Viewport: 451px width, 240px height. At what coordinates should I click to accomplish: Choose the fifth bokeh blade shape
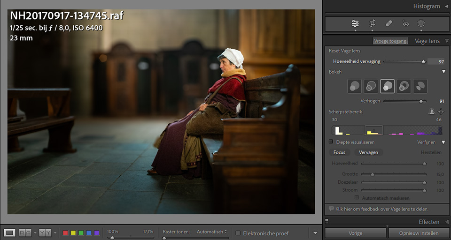click(x=420, y=86)
